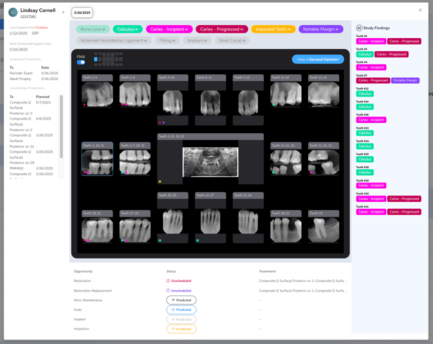This screenshot has height=344, width=433.
Task: Toggle Impacted Teeth finding visibility
Action: [x=273, y=29]
